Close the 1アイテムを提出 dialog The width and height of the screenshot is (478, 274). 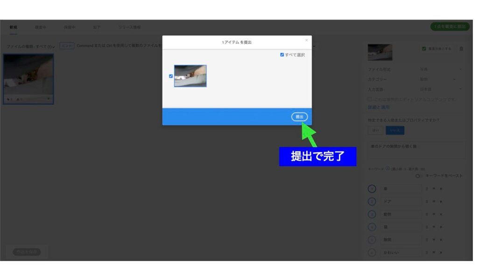(306, 40)
